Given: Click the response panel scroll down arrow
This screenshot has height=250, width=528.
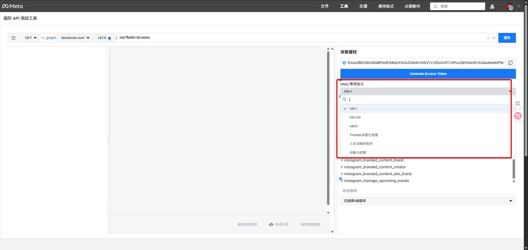Looking at the screenshot, I should tap(328, 213).
